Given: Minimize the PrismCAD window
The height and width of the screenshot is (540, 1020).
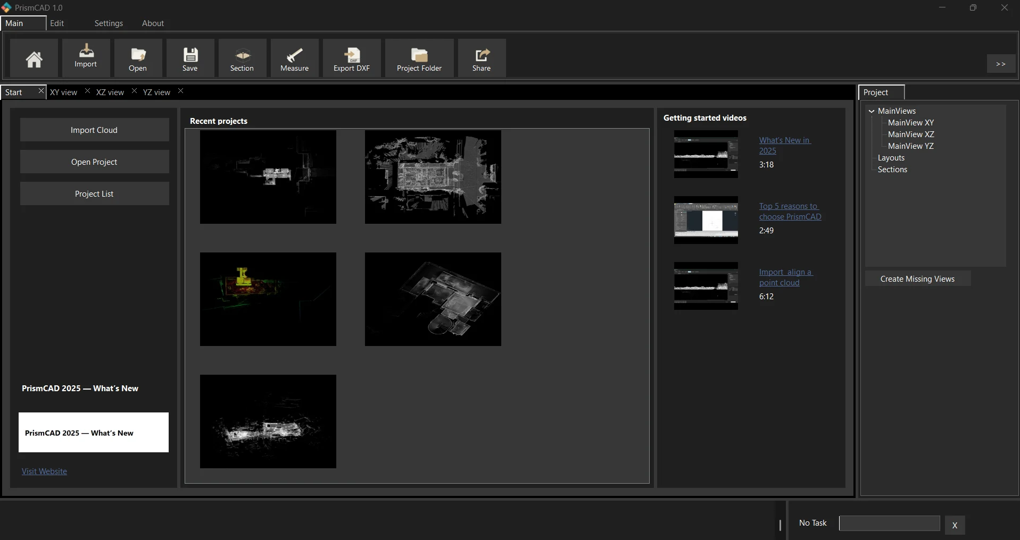Looking at the screenshot, I should pos(942,7).
